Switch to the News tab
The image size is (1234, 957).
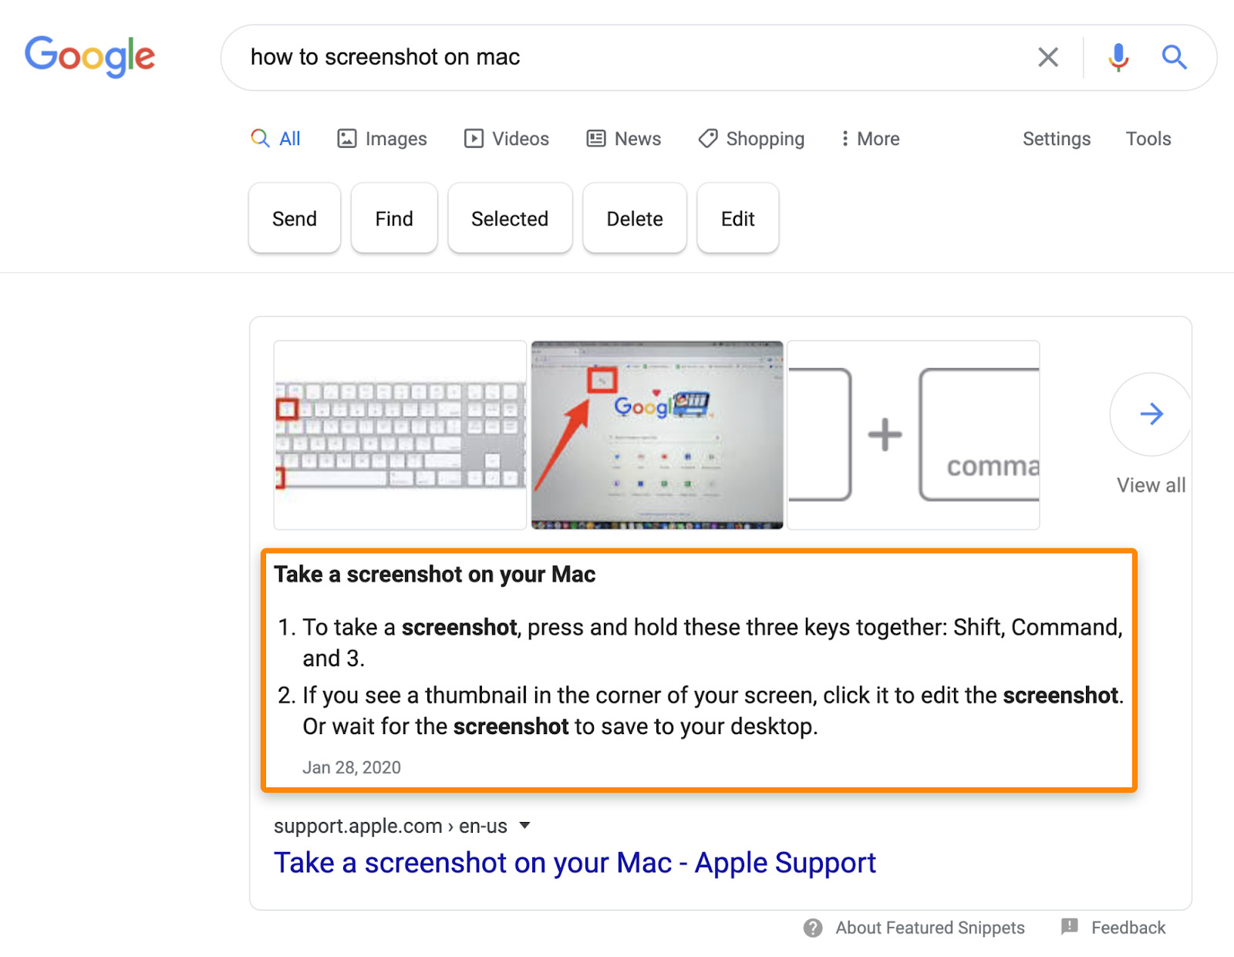pyautogui.click(x=624, y=139)
